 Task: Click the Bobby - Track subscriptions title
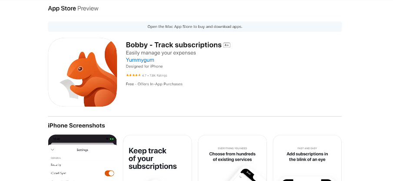coord(173,45)
